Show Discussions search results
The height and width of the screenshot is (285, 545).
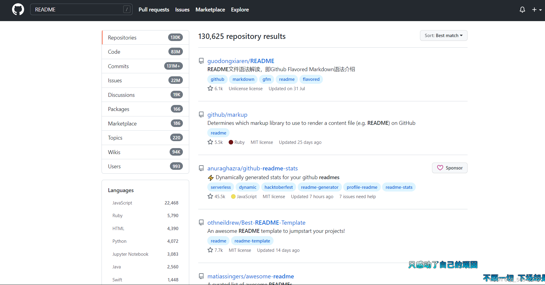[146, 95]
